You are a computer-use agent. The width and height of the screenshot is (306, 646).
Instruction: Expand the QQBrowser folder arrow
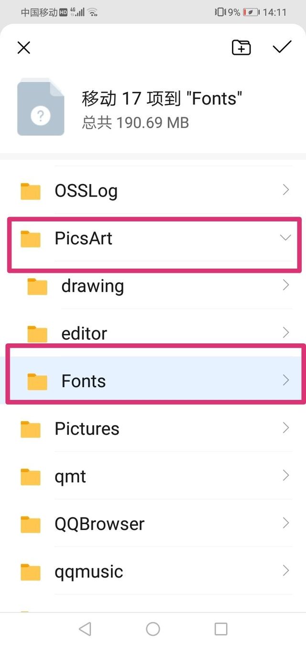pyautogui.click(x=286, y=523)
